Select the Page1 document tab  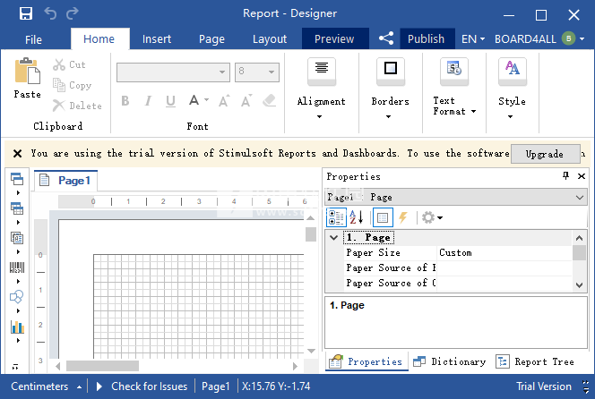[66, 181]
